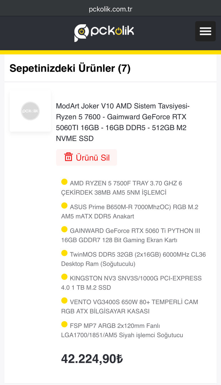Click the 42.224,90₺ price total
221x385 pixels.
pyautogui.click(x=92, y=359)
